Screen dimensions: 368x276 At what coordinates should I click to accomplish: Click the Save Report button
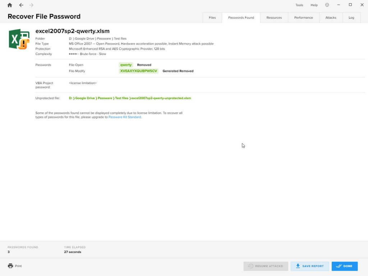309,266
